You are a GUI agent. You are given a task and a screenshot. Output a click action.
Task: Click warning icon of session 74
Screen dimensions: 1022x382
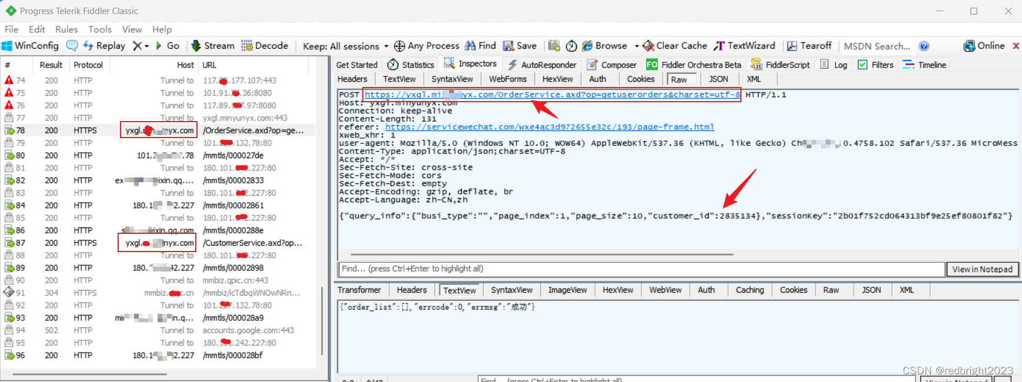click(x=9, y=80)
